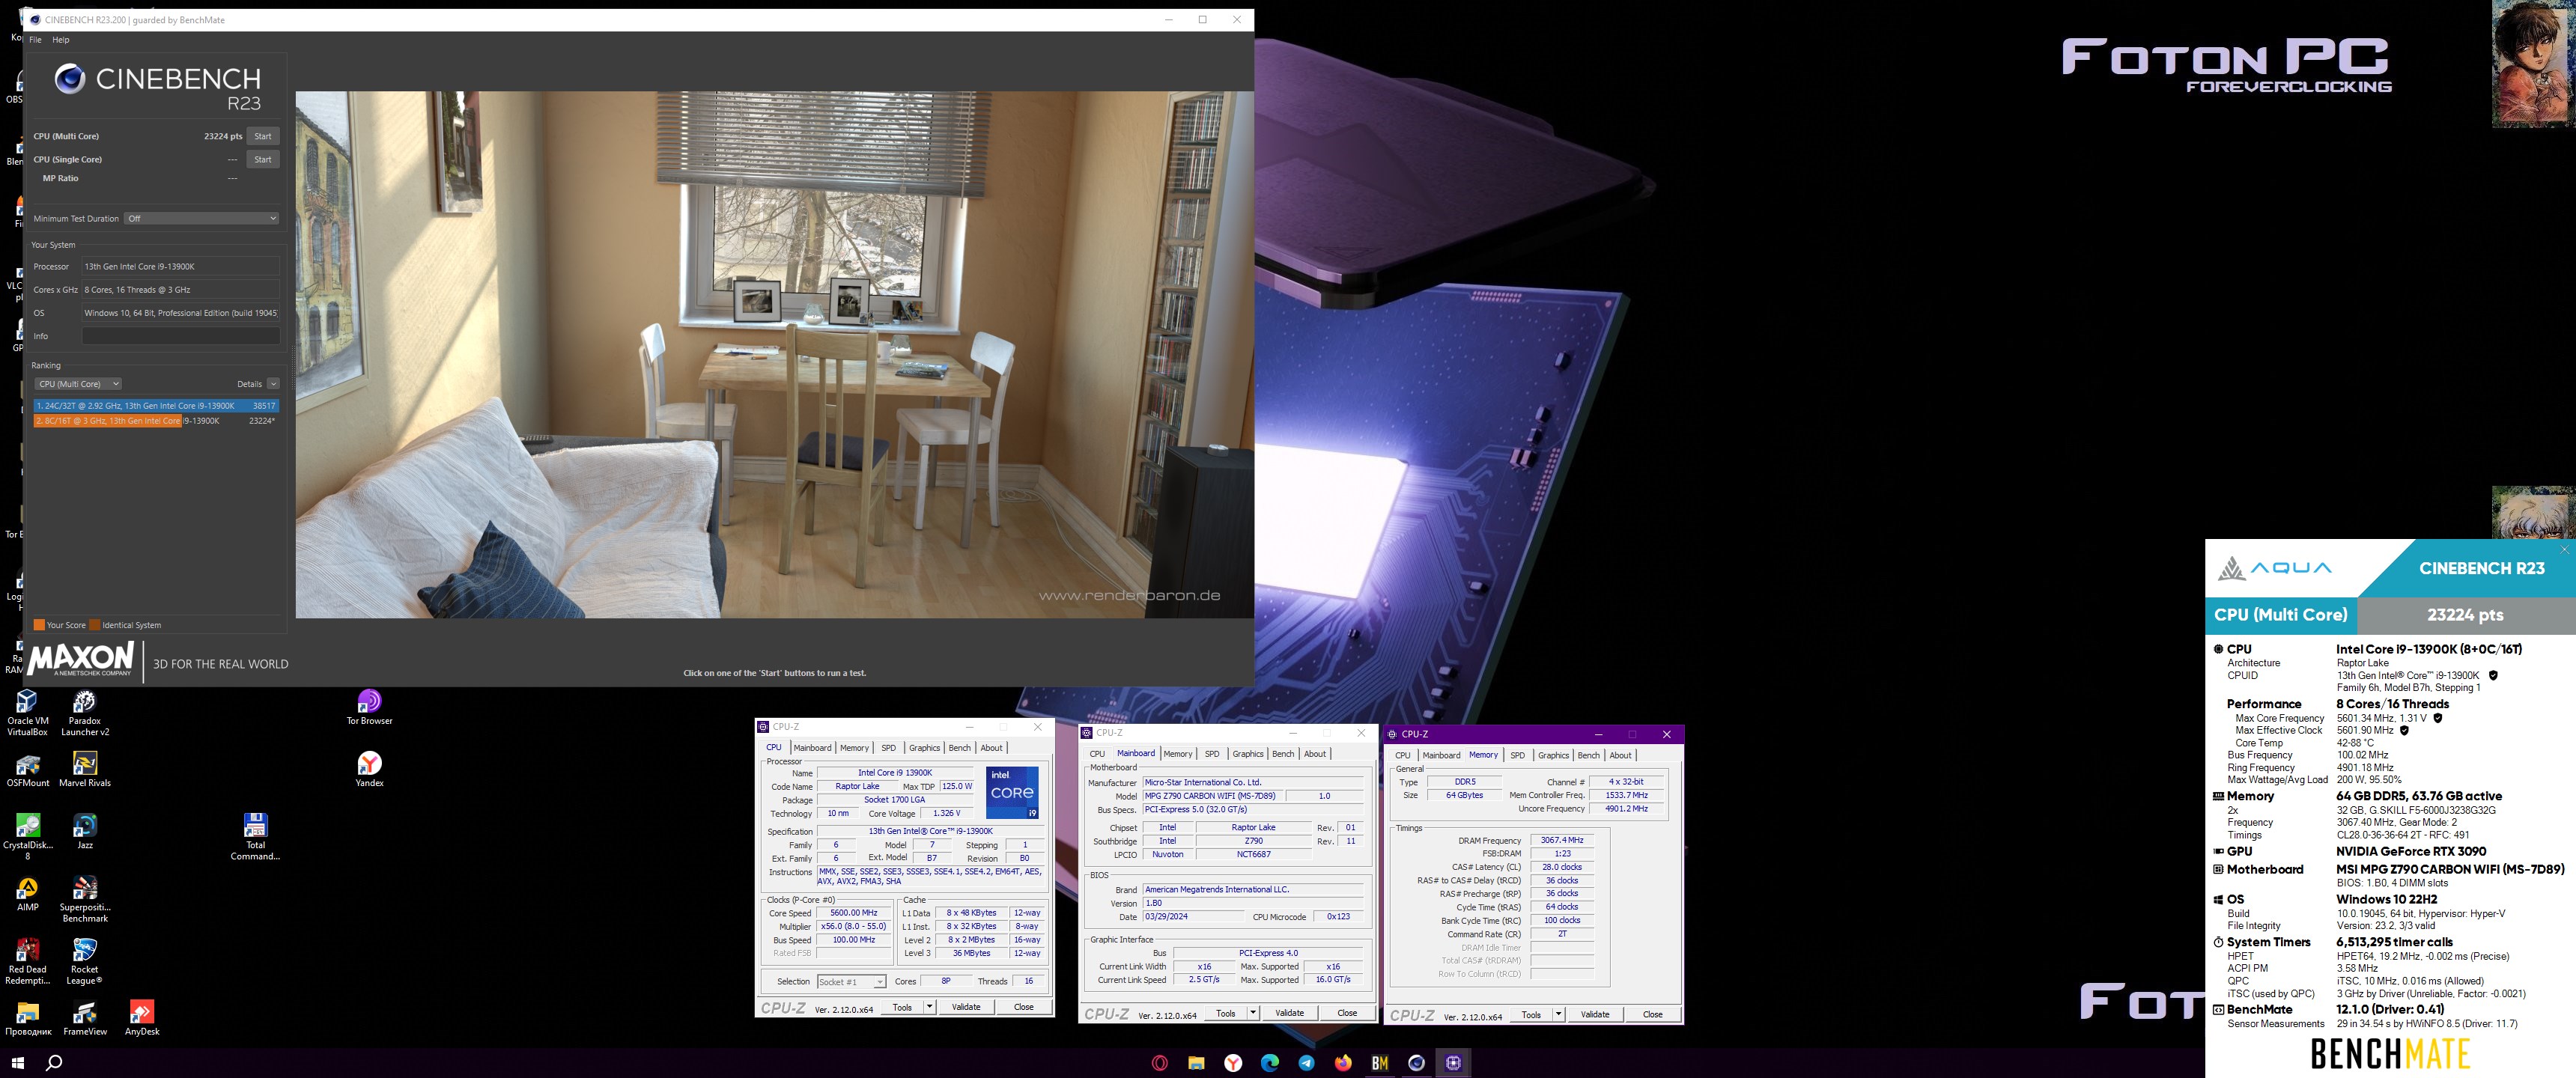This screenshot has width=2576, height=1078.
Task: Start the CPU Single Core test
Action: point(262,159)
